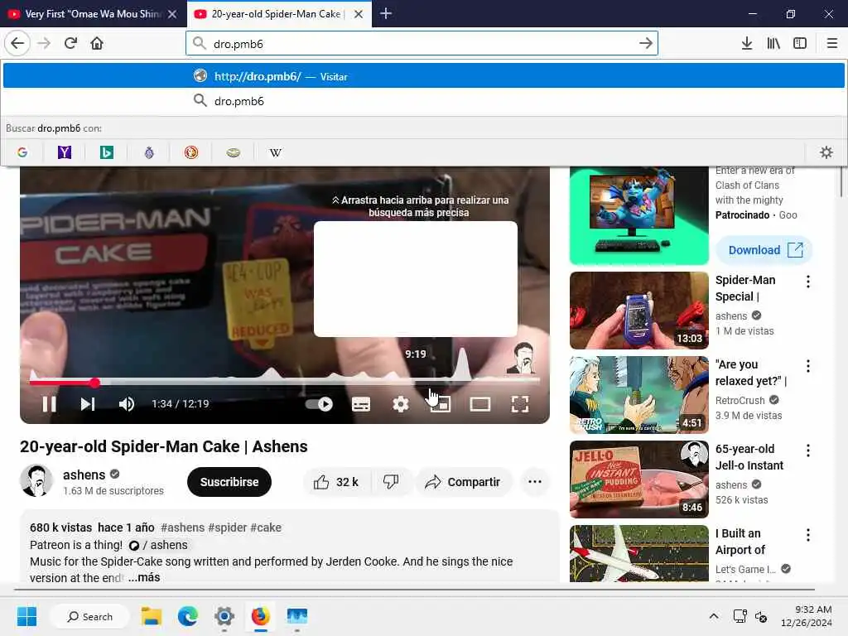The width and height of the screenshot is (848, 636).
Task: Select the http://dro.pmb6/ Visitar suggestion
Action: click(424, 76)
